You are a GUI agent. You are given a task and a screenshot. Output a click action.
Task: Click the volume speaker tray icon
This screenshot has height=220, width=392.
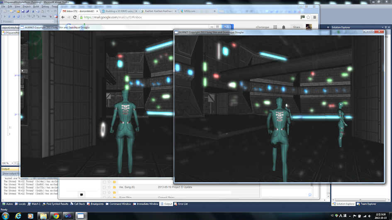pyautogui.click(x=370, y=216)
